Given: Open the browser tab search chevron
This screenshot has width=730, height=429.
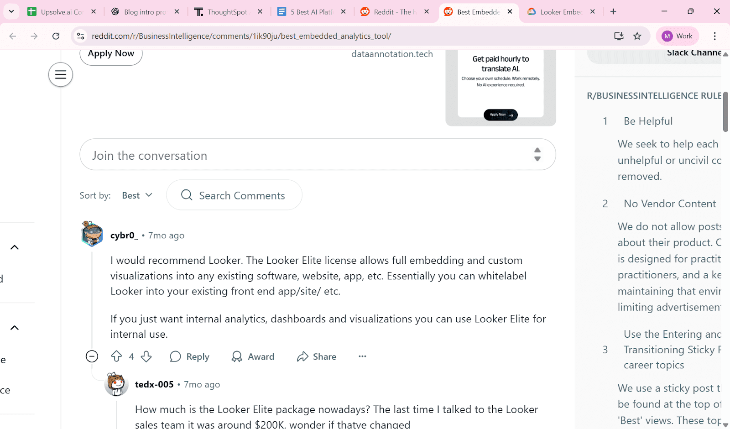Looking at the screenshot, I should [x=11, y=11].
